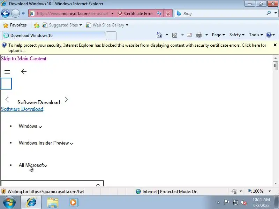The height and width of the screenshot is (209, 279).
Task: Click the search magnifier icon
Action: 269,13
